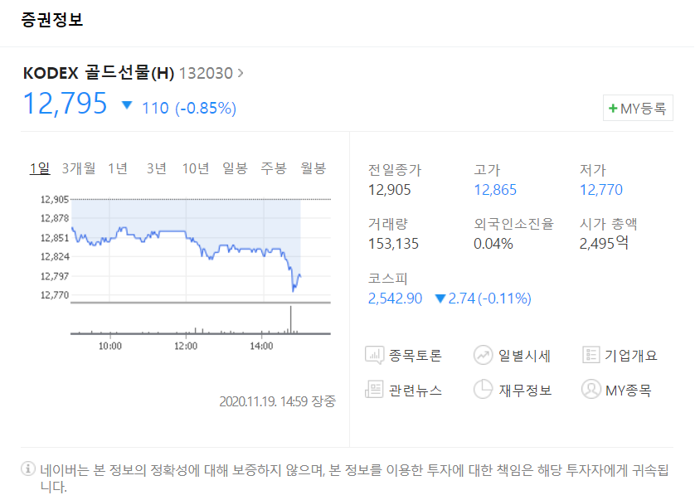Click the timestamp 2020.11.19. 14:59 장중
Viewport: 695px width, 500px height.
278,401
